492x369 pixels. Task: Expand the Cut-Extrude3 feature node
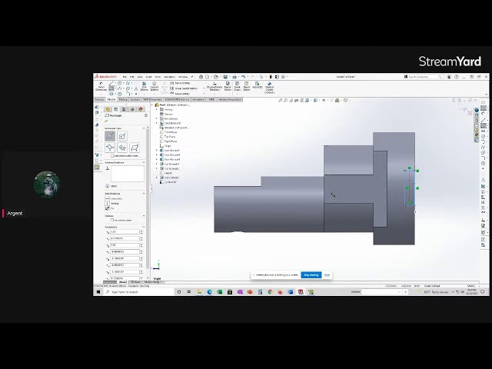(x=157, y=178)
